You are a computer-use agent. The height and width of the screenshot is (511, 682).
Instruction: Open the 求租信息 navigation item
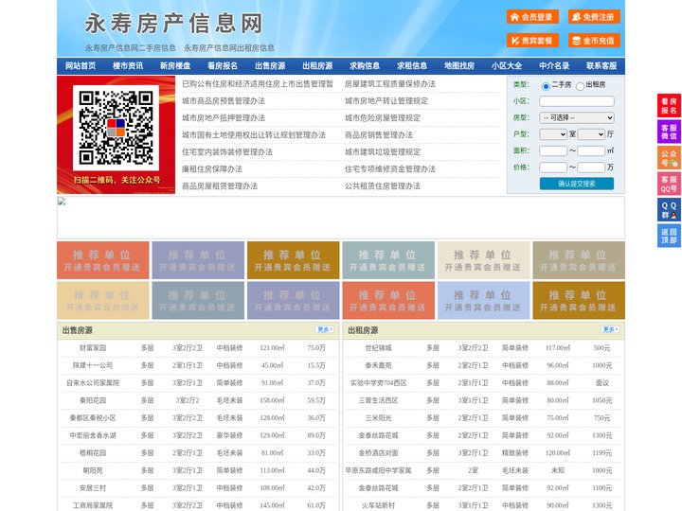(x=412, y=66)
